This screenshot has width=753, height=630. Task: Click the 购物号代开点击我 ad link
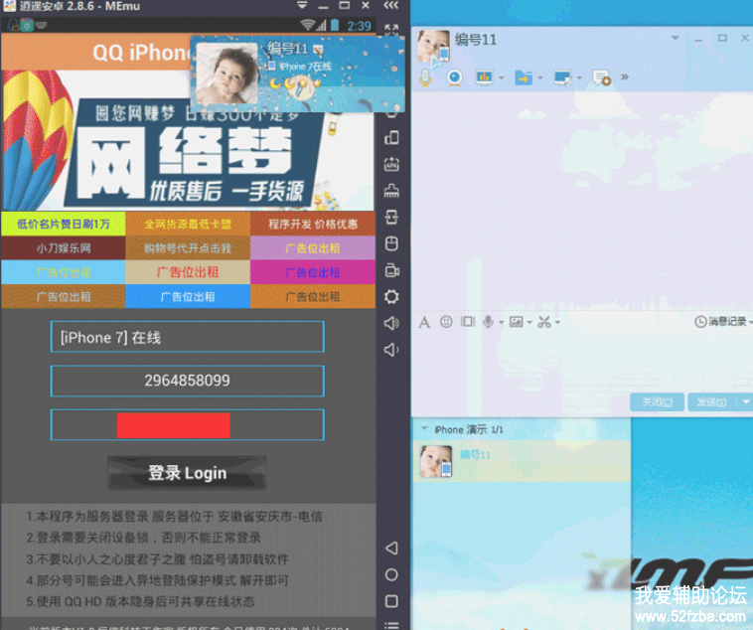pos(188,248)
